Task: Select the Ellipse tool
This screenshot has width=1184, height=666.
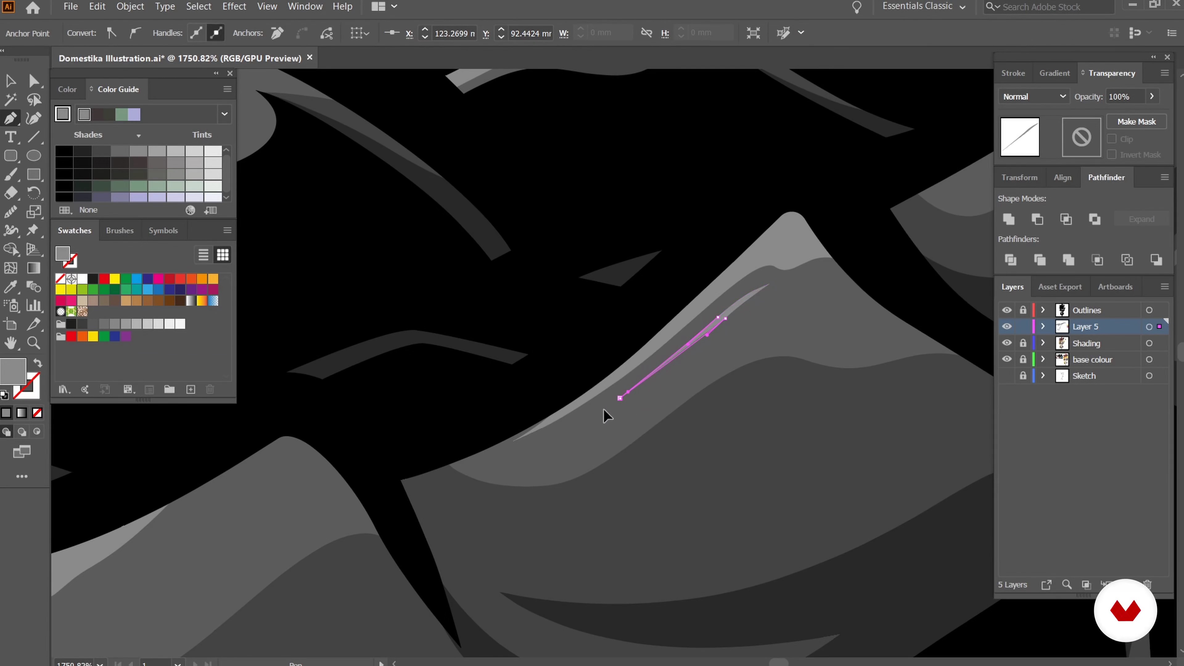Action: 34,156
